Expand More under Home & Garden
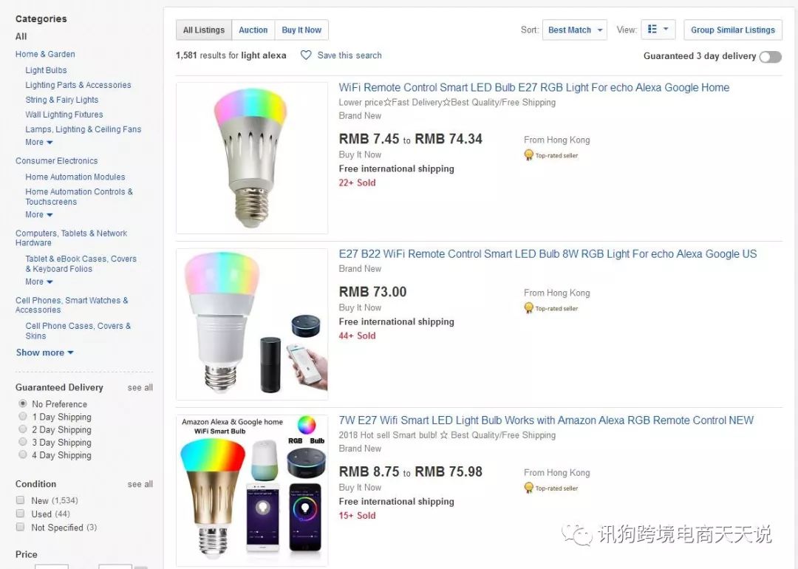 tap(39, 142)
